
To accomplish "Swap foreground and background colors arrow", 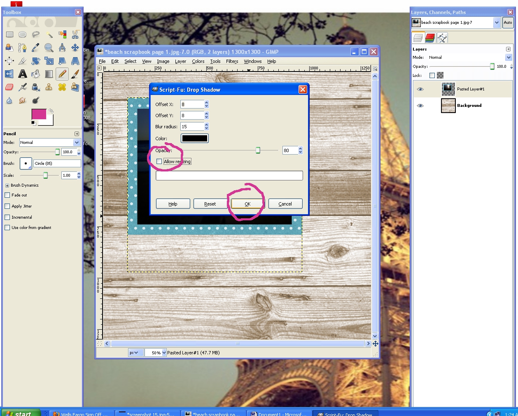I will 51,111.
